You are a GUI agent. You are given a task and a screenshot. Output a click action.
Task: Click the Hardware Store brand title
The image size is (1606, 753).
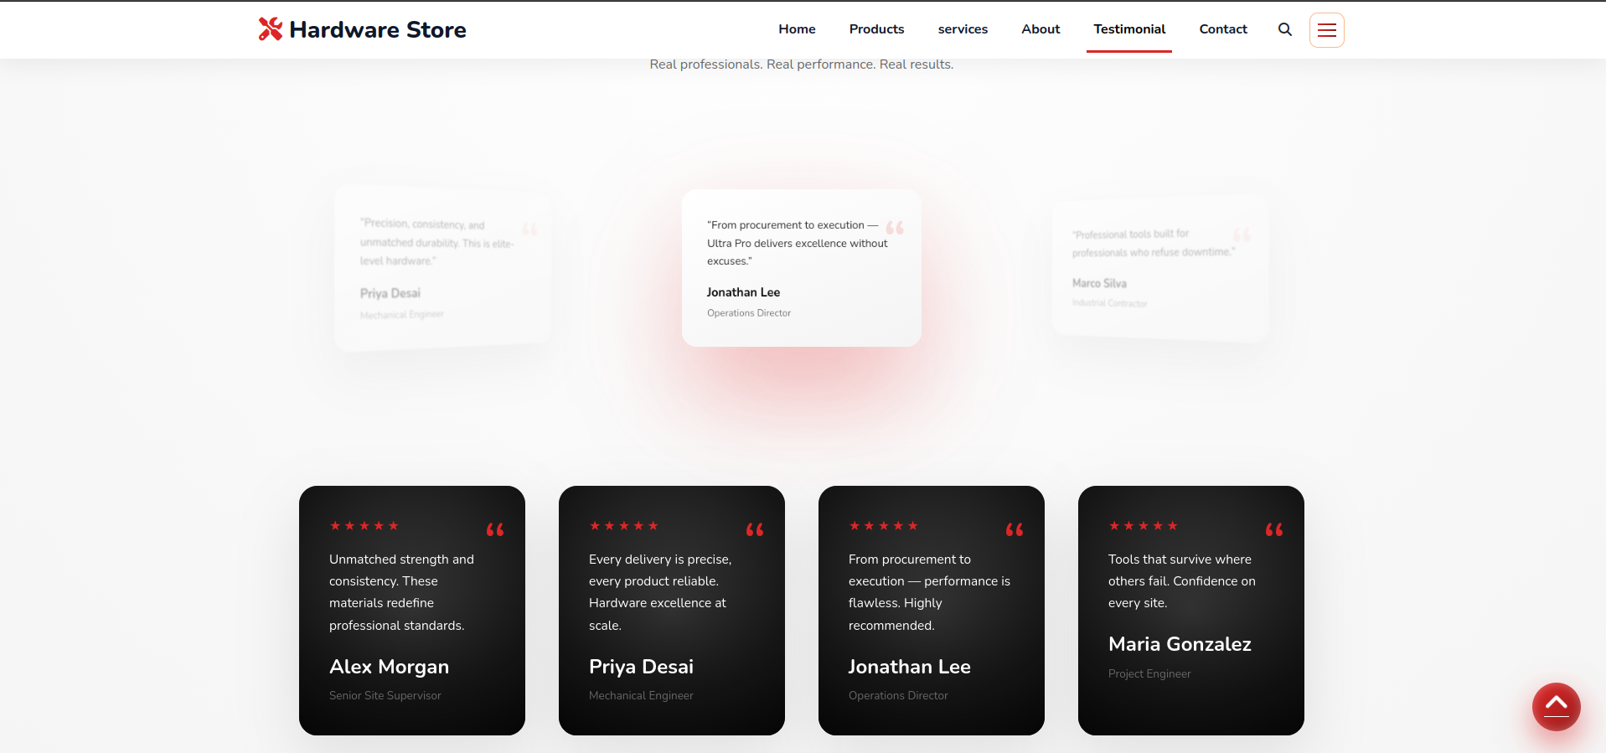point(378,30)
